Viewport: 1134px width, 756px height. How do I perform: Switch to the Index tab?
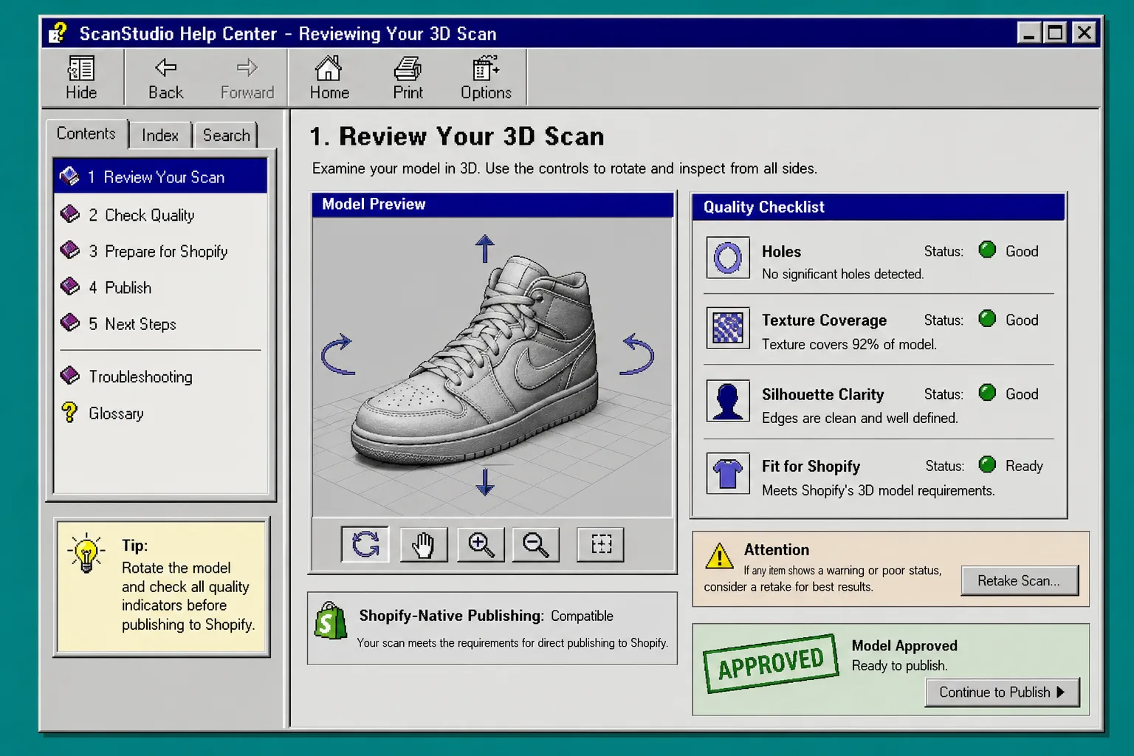160,135
